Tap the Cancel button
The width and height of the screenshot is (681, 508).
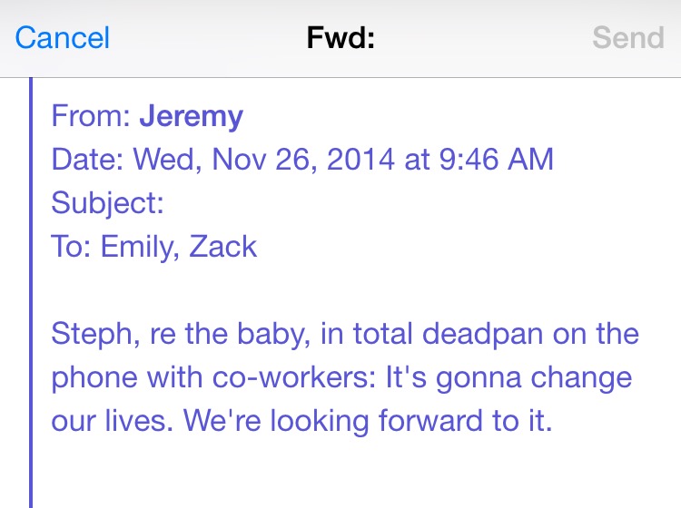(63, 38)
